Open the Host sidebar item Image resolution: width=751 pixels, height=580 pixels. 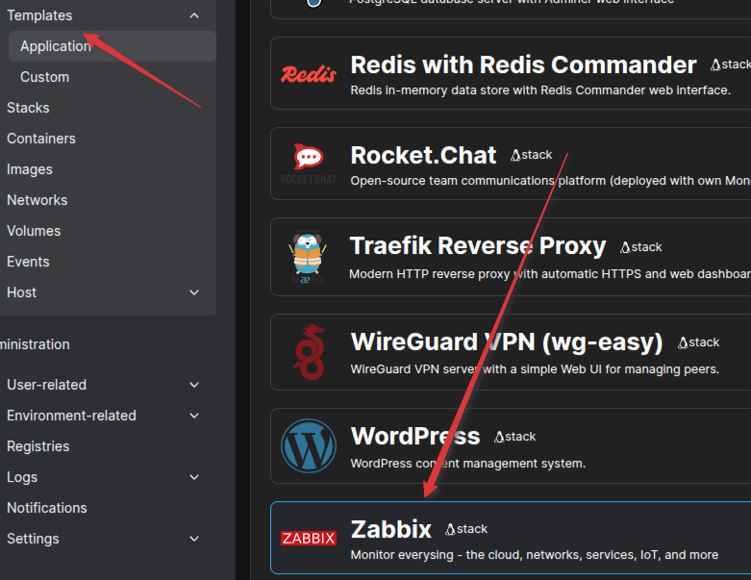click(x=21, y=292)
